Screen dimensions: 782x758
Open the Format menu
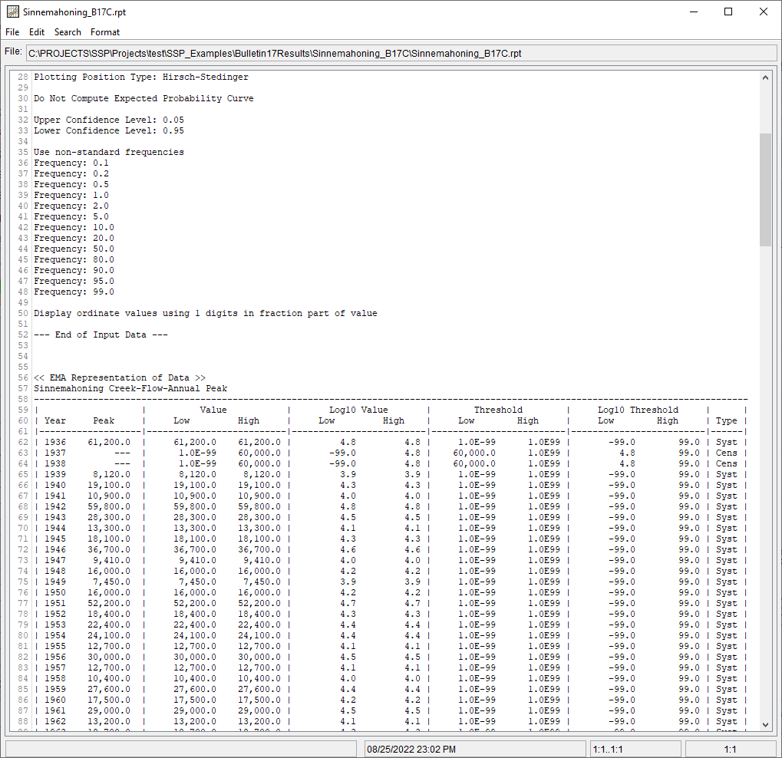[x=105, y=32]
